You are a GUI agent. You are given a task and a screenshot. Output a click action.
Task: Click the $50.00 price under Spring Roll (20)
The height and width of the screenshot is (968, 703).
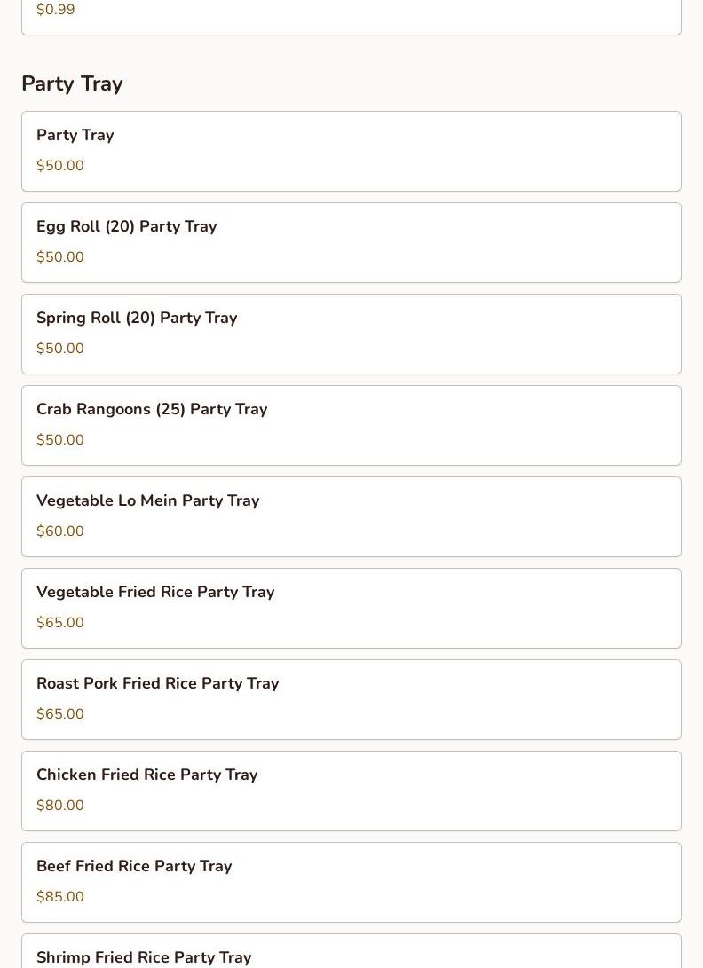(x=60, y=349)
